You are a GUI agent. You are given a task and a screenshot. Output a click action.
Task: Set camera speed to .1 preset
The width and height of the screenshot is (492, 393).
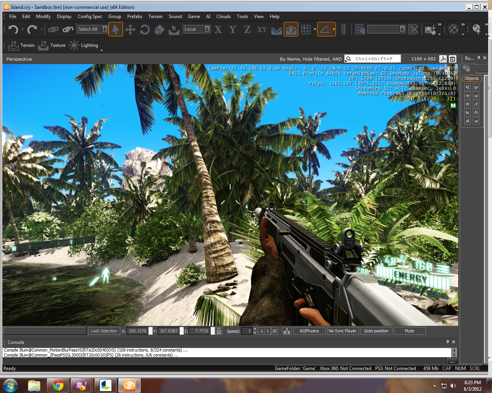[x=261, y=331]
